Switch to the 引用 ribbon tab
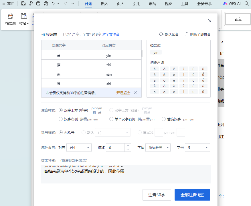The width and height of the screenshot is (251, 206). coord(137,3)
